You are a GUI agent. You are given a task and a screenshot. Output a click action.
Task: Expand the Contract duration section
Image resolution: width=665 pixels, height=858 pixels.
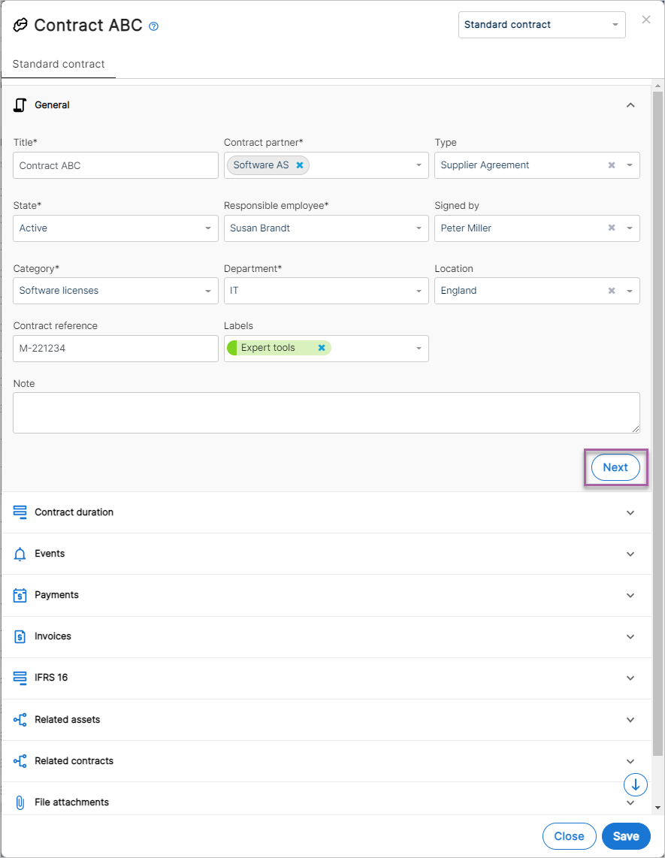click(x=326, y=512)
